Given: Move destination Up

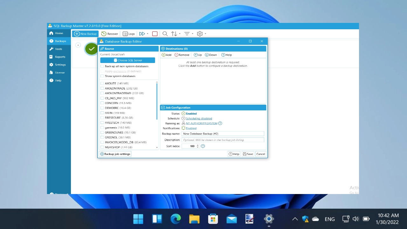Looking at the screenshot, I should coord(198,55).
